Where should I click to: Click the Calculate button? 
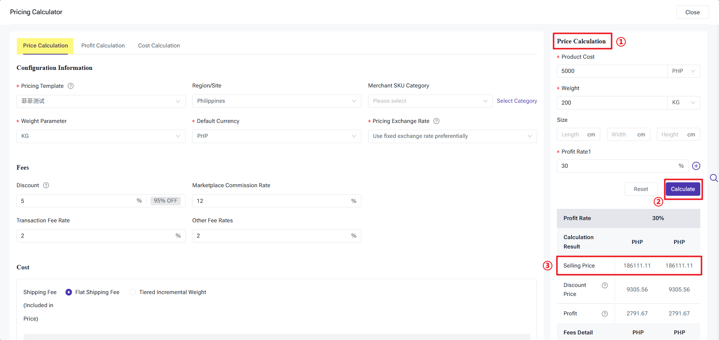[x=683, y=189]
